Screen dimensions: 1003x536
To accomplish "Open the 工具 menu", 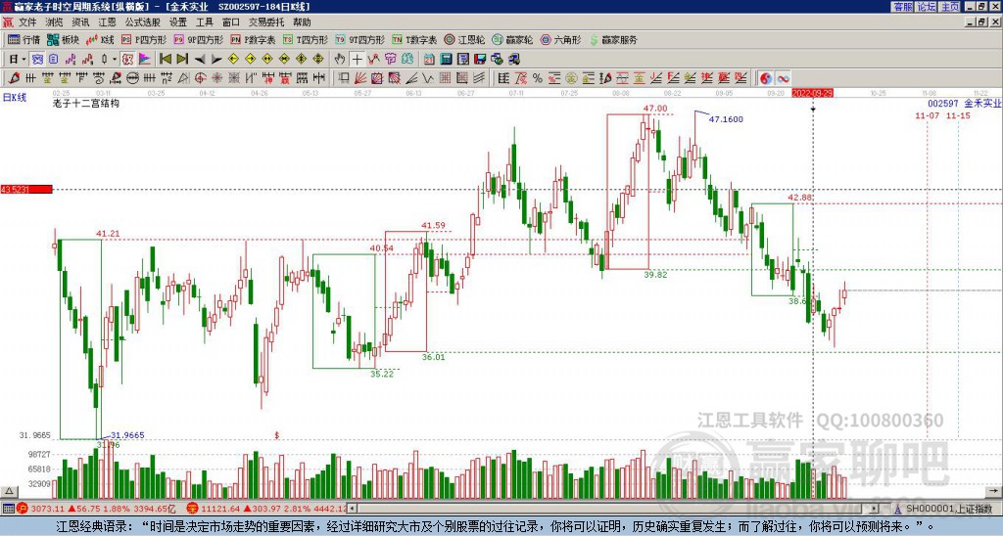I will point(205,22).
